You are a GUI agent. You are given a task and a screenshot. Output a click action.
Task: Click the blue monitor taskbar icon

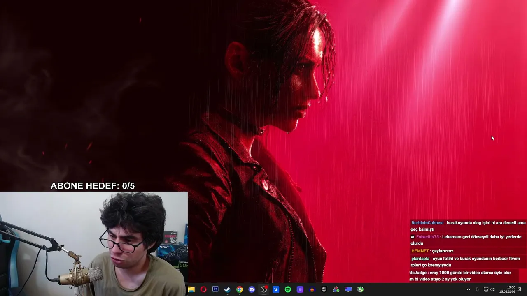348,289
